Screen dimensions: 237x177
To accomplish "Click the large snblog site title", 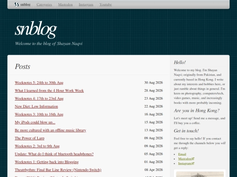I will pos(36,30).
